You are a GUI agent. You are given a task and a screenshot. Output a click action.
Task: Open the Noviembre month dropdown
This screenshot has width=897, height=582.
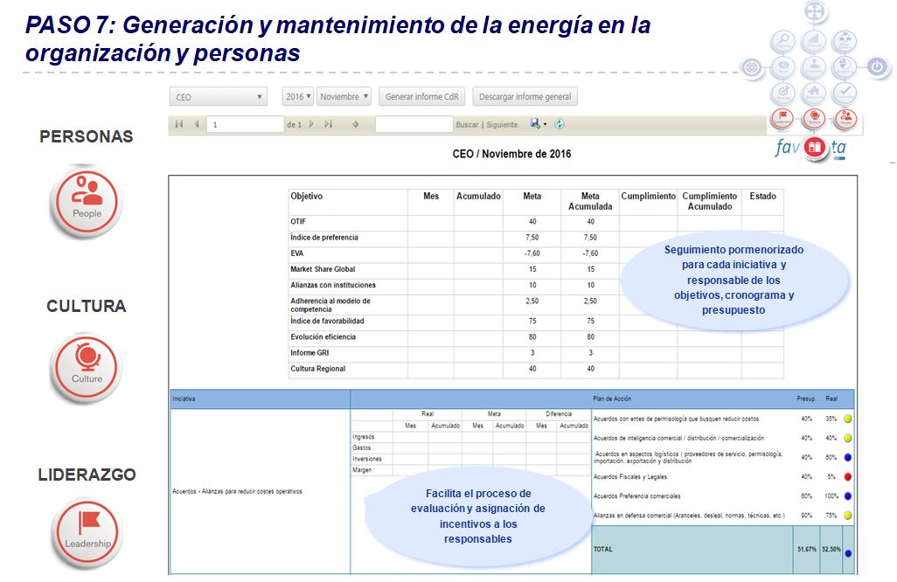point(344,97)
